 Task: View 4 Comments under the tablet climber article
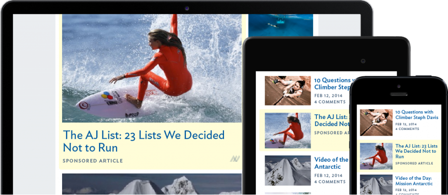tap(330, 102)
